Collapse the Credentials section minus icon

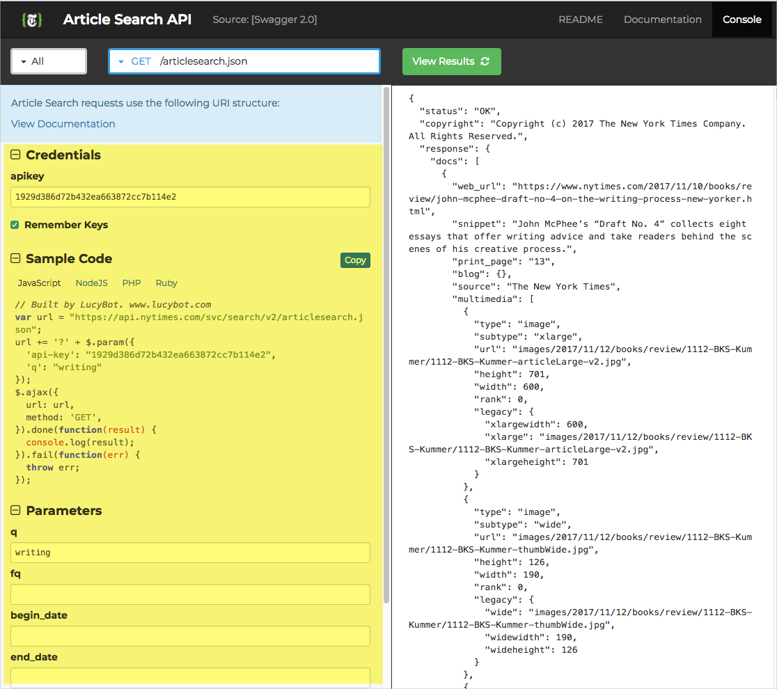[x=16, y=155]
